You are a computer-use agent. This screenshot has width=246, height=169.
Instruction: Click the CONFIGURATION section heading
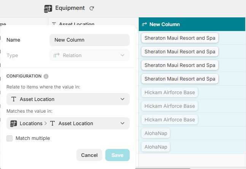tap(24, 76)
